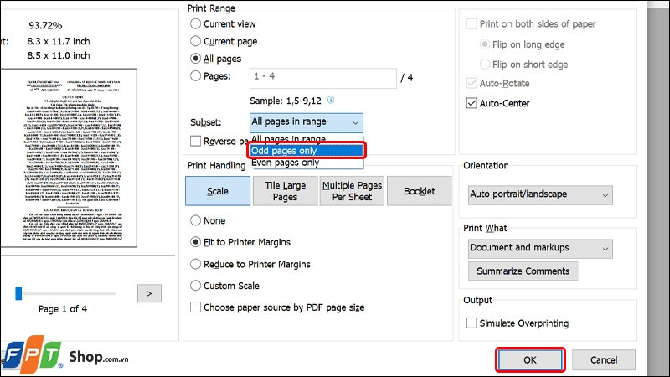Click the document page preview thumbnail
The height and width of the screenshot is (377, 670).
click(x=69, y=158)
